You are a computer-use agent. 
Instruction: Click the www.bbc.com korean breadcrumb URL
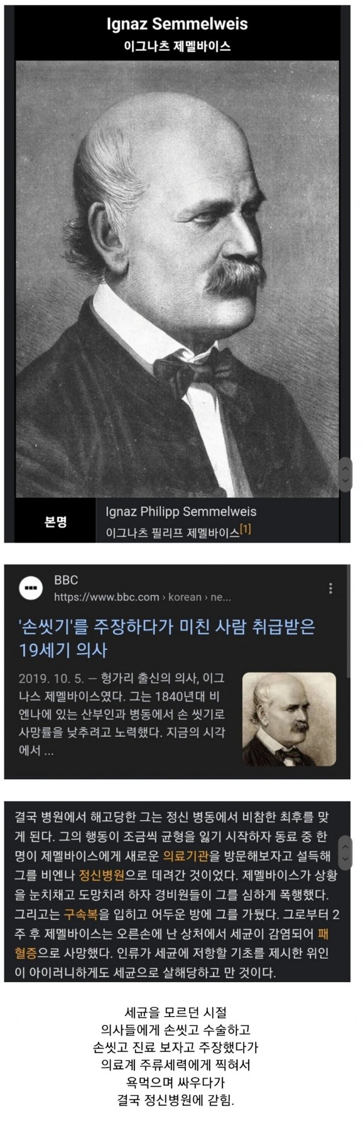[x=143, y=597]
